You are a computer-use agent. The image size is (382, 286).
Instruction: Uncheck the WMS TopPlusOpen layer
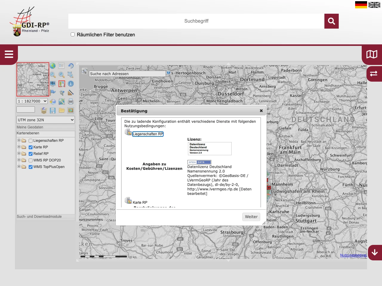[30, 167]
